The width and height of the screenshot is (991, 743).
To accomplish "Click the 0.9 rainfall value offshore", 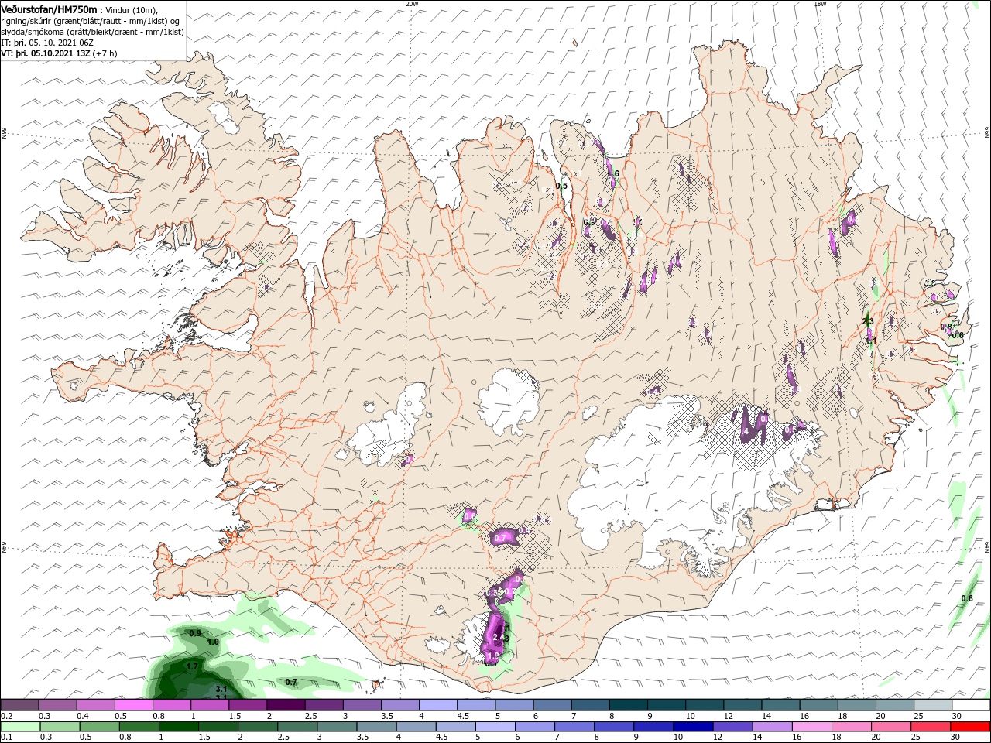I will click(x=195, y=633).
